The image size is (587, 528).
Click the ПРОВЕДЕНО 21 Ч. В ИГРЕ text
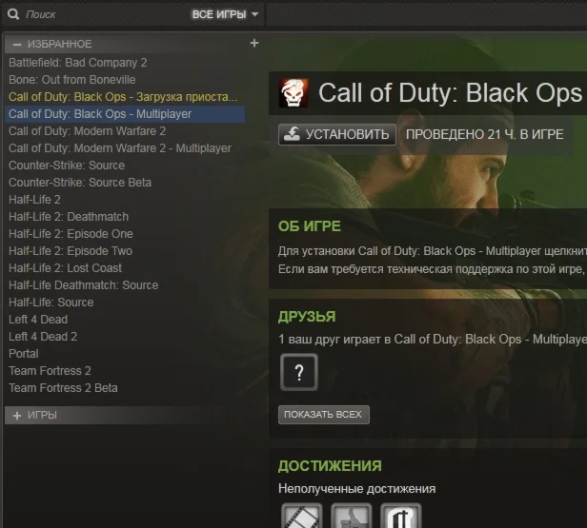point(485,134)
